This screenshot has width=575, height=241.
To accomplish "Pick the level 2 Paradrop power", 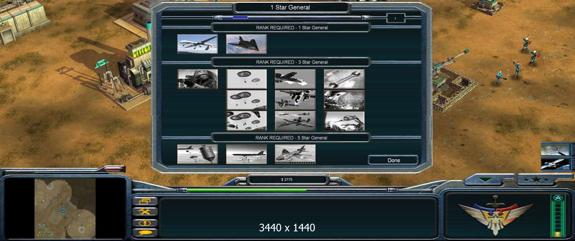I will tap(246, 100).
